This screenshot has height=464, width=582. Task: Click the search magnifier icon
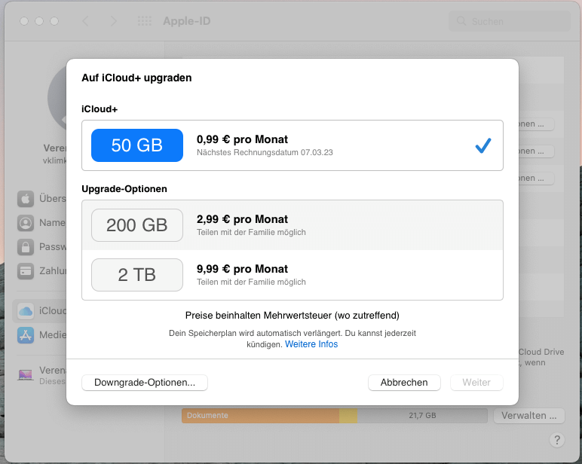(461, 21)
